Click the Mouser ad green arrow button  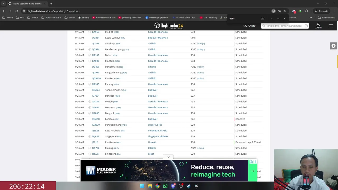point(252,171)
